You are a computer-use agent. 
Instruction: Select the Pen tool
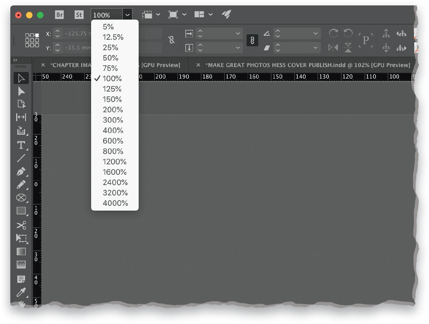click(x=21, y=171)
